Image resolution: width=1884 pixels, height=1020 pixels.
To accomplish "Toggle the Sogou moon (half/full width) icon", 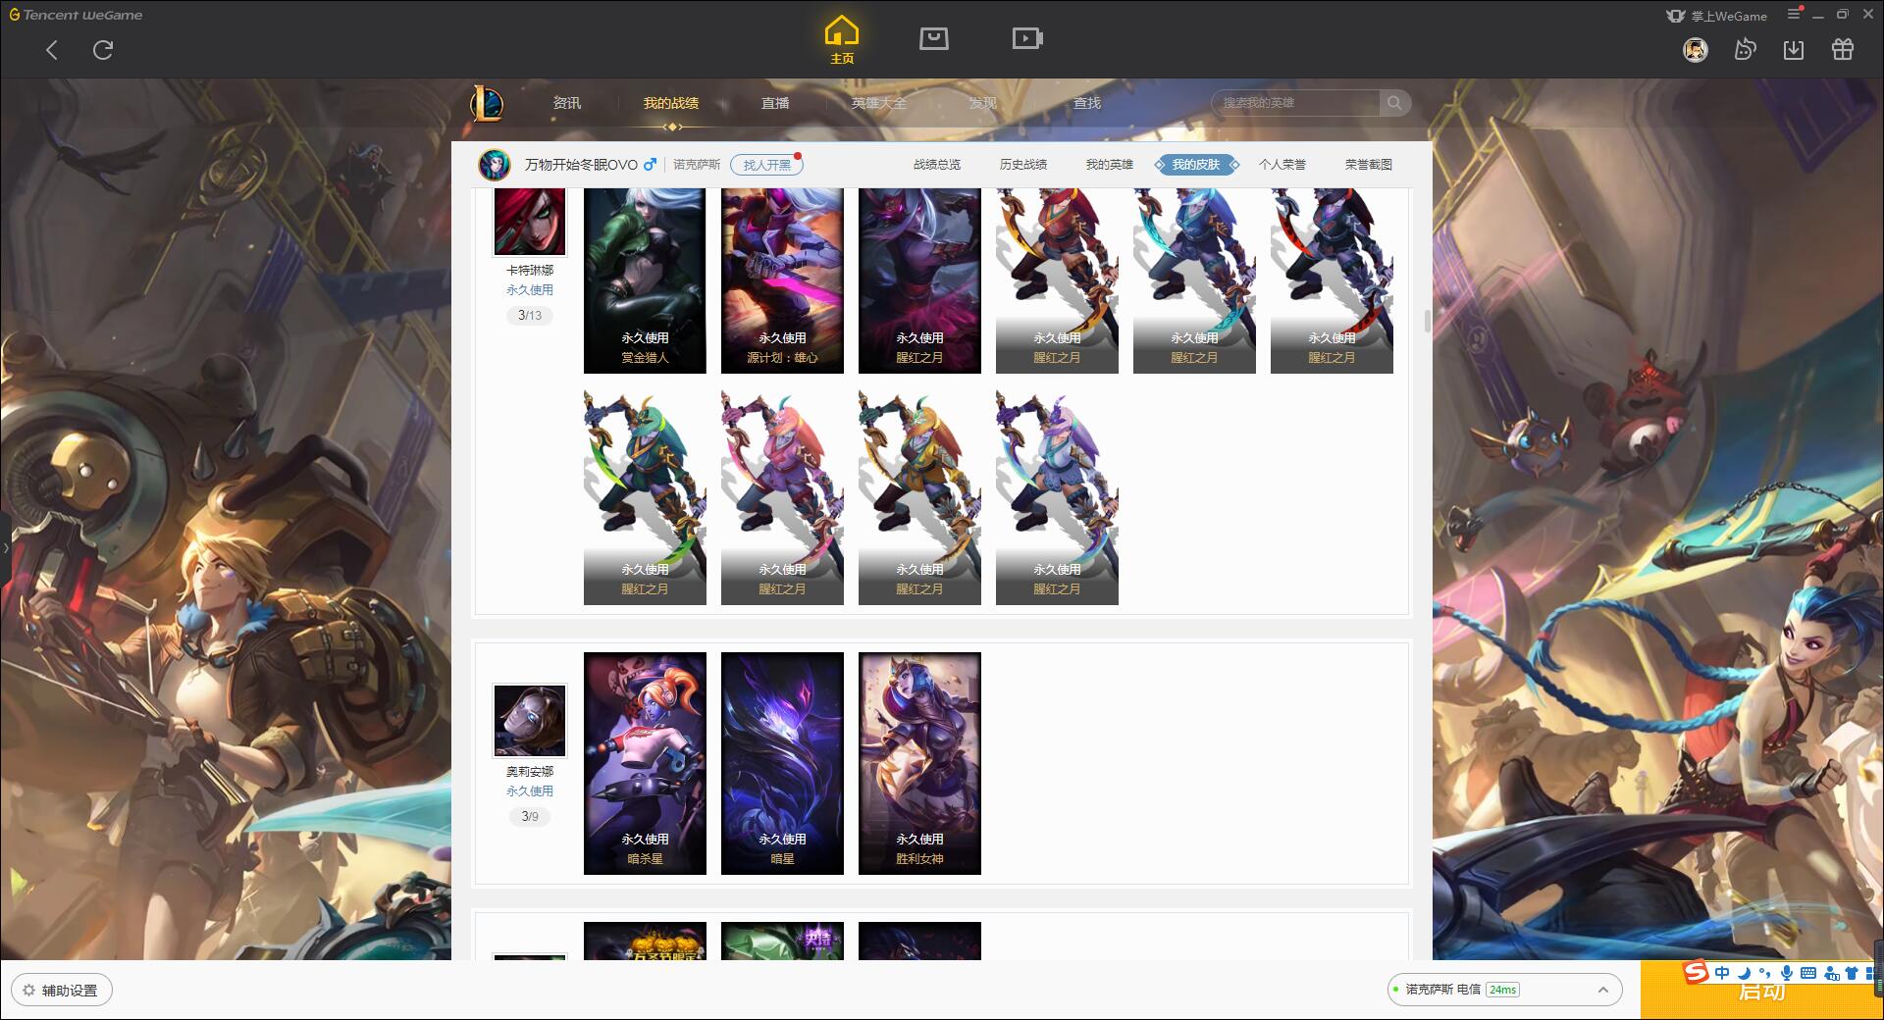I will click(1744, 973).
